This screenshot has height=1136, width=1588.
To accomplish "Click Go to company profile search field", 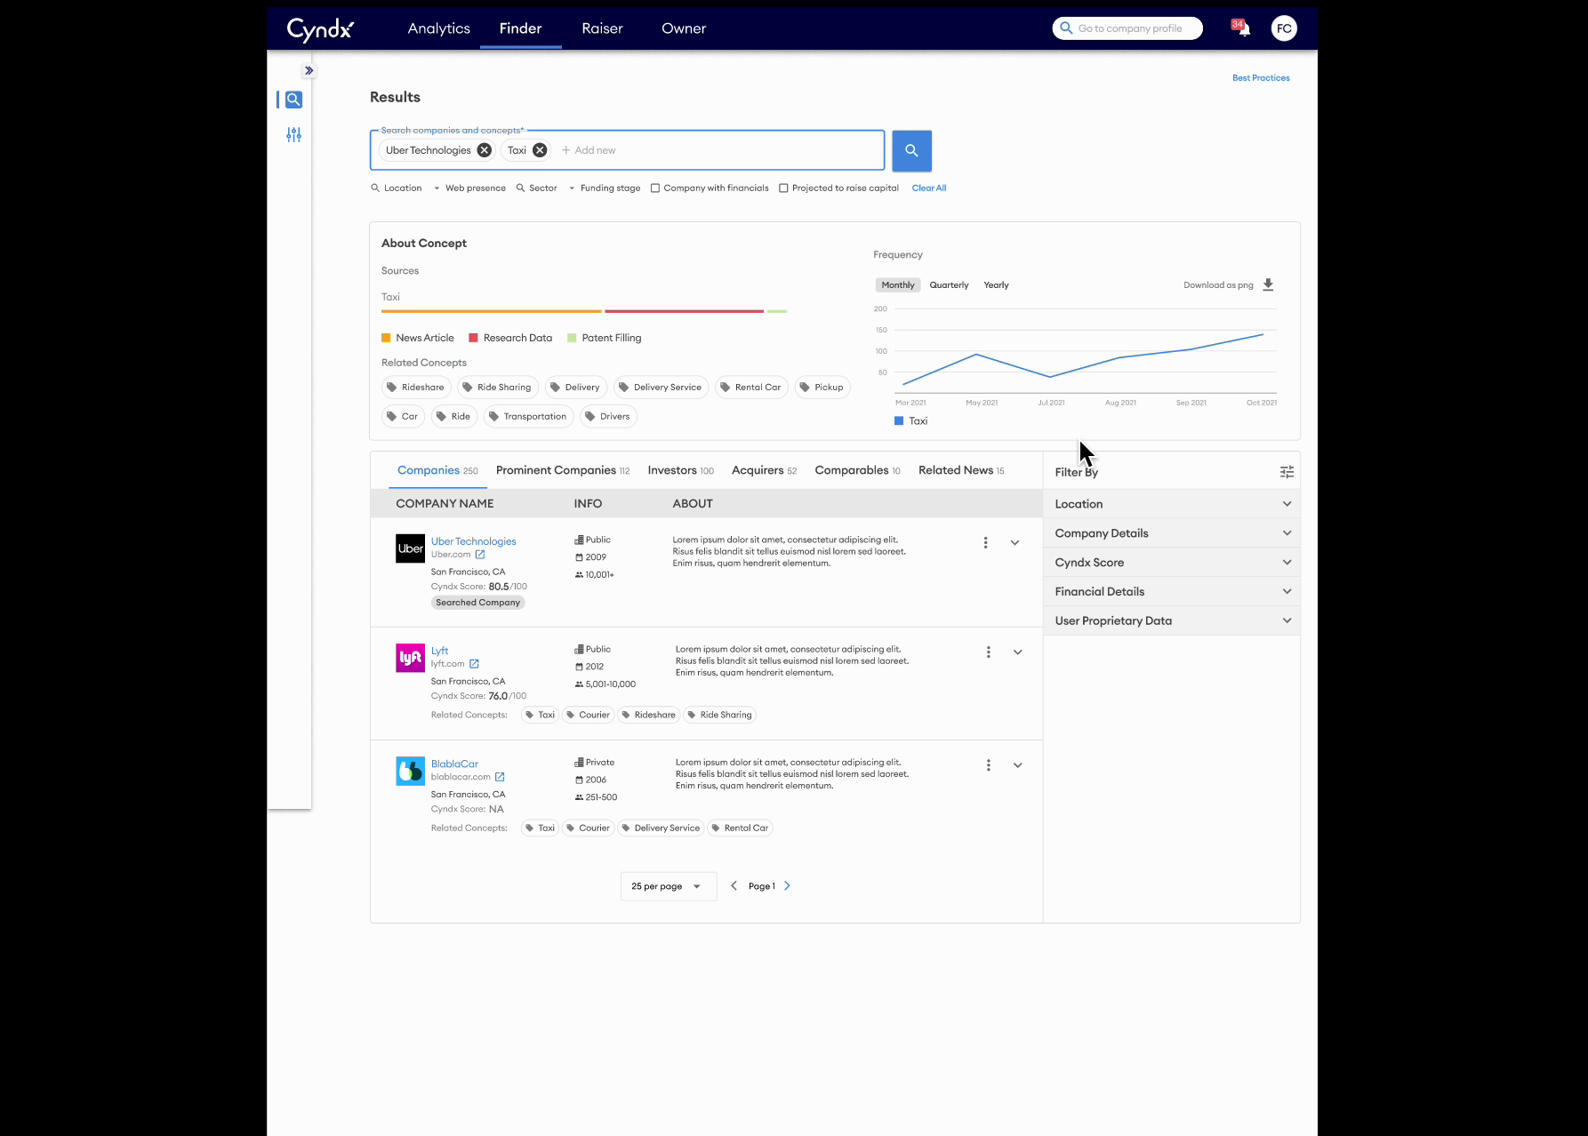I will point(1127,28).
